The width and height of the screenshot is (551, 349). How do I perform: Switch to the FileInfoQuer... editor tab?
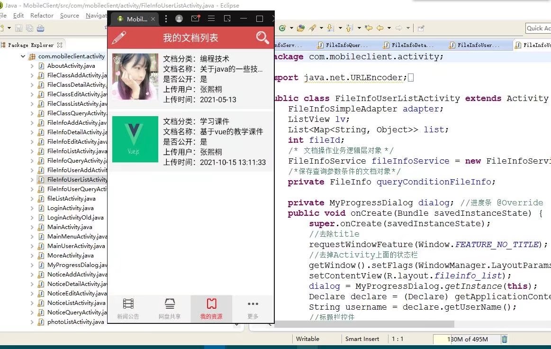tap(343, 45)
